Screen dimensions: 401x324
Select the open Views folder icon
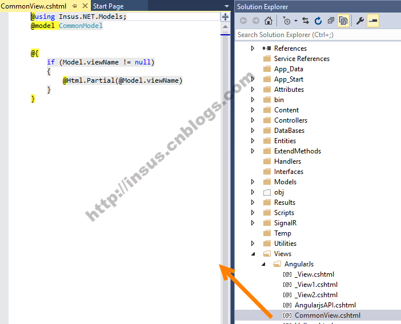(267, 253)
